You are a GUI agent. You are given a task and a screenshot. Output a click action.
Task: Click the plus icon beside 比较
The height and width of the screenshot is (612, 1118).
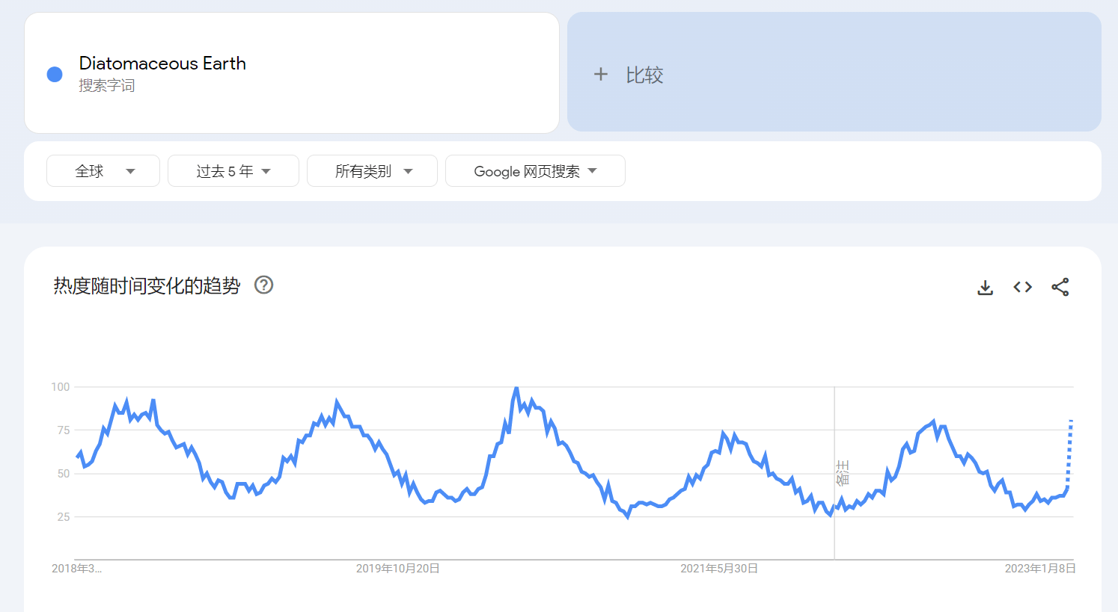coord(600,74)
